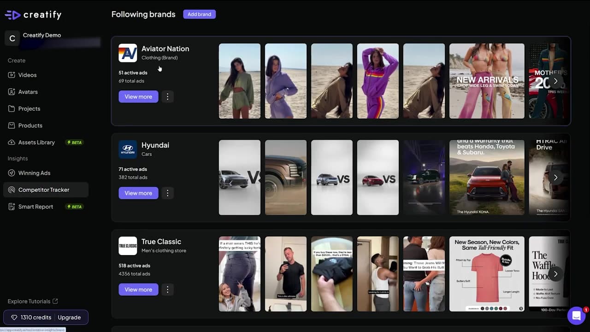590x332 pixels.
Task: Open the Videos icon in sidebar
Action: coord(12,75)
